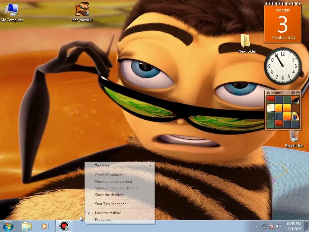The width and height of the screenshot is (309, 232).
Task: Show the puzzle gadget solved picture
Action: (x=293, y=93)
